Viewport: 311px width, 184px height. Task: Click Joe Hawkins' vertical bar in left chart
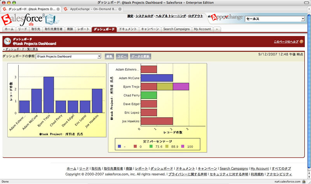click(x=97, y=101)
